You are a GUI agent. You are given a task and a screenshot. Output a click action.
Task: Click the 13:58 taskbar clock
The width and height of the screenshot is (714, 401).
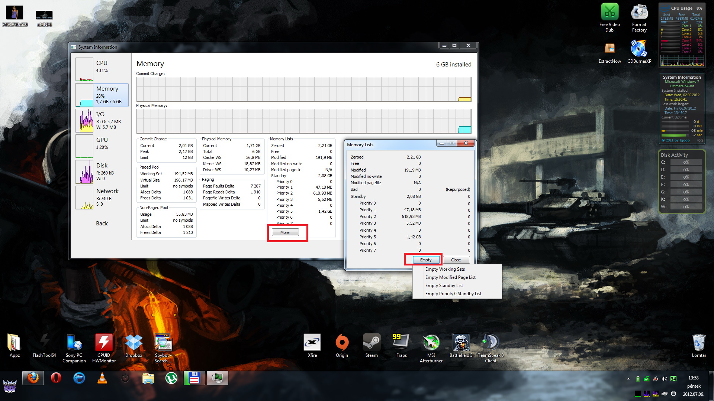point(694,378)
